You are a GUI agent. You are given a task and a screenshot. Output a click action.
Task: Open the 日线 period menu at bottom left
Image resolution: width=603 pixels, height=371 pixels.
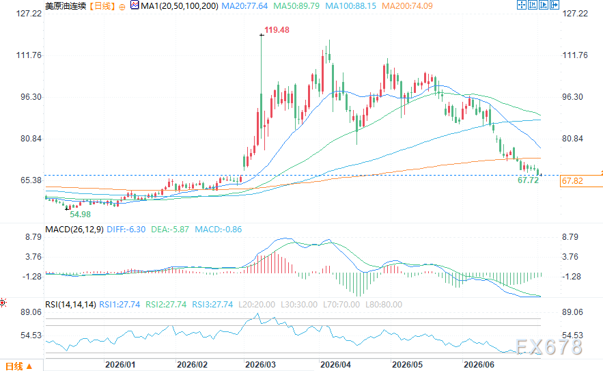(x=19, y=366)
